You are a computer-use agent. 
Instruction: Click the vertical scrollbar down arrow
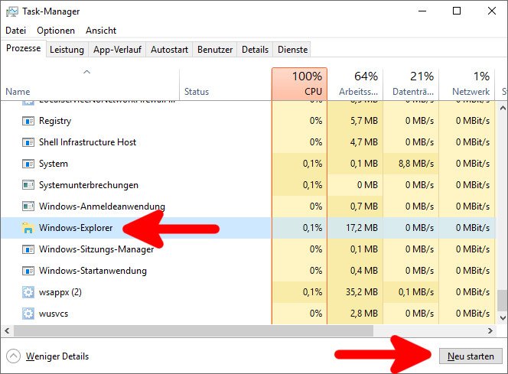502,317
